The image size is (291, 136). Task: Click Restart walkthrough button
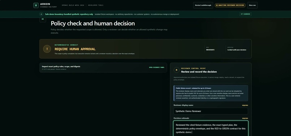click(203, 5)
